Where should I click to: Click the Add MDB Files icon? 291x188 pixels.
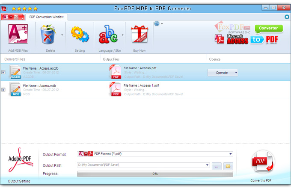click(18, 34)
